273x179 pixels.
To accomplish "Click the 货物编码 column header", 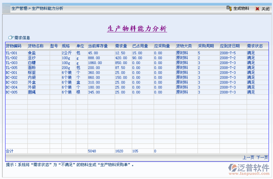I will tap(13, 46).
